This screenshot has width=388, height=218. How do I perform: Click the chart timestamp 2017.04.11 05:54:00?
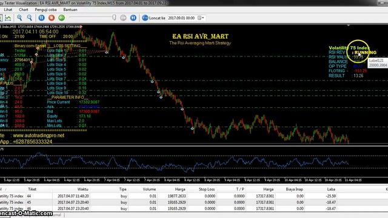(x=35, y=31)
